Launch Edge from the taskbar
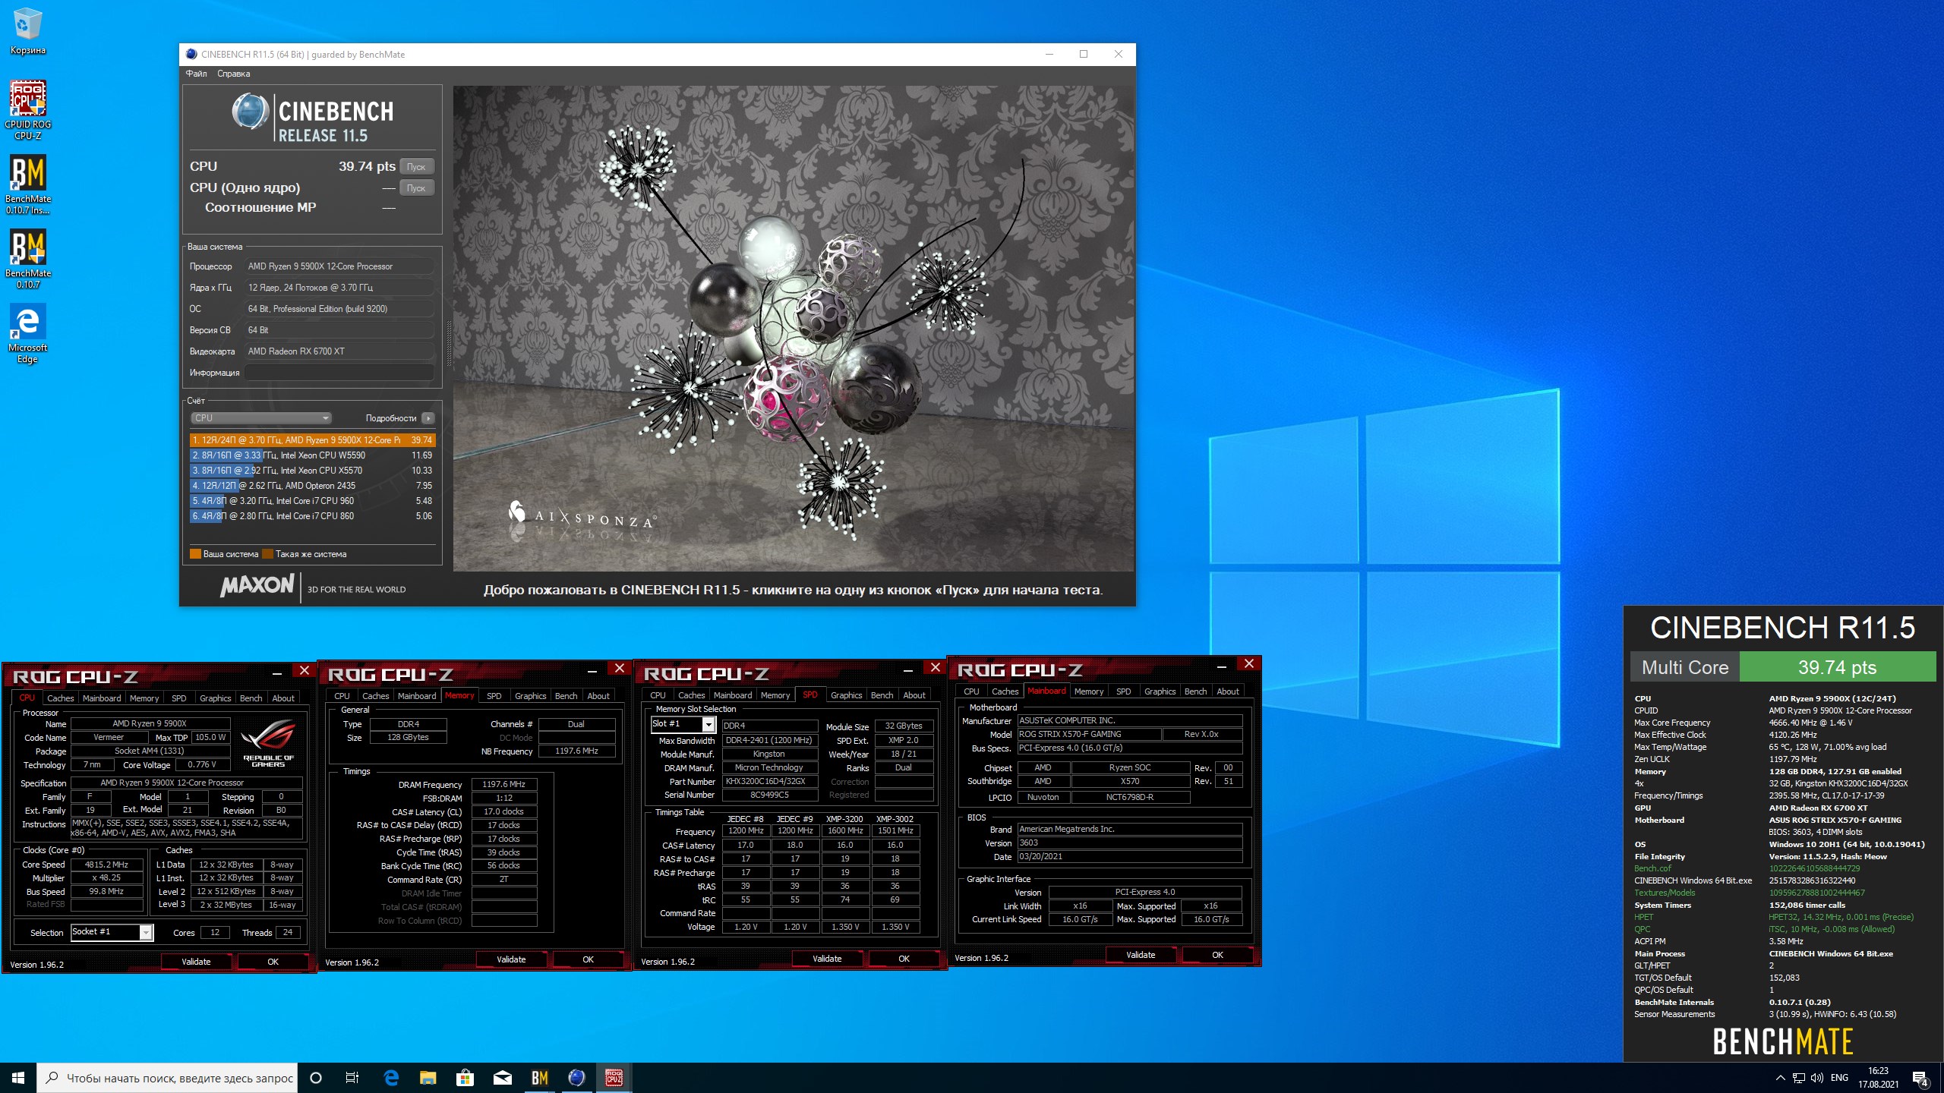Image resolution: width=1944 pixels, height=1093 pixels. point(391,1078)
